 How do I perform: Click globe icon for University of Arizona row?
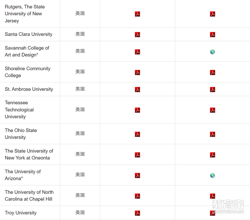tap(212, 175)
